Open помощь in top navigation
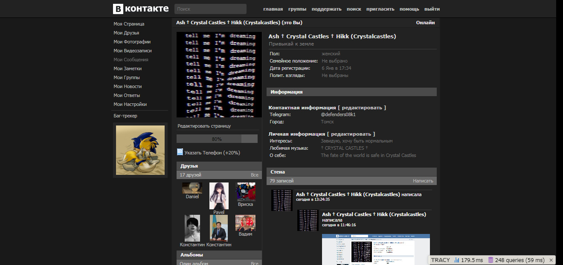The image size is (563, 265). (x=409, y=9)
